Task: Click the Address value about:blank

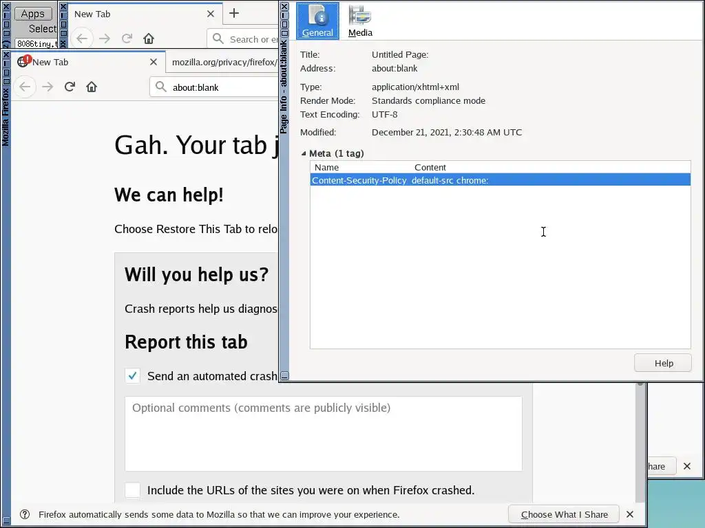Action: click(394, 68)
